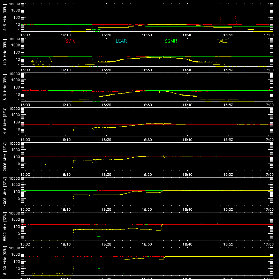Click the red SVTO legend label
This screenshot has height=279, width=279.
(71, 41)
